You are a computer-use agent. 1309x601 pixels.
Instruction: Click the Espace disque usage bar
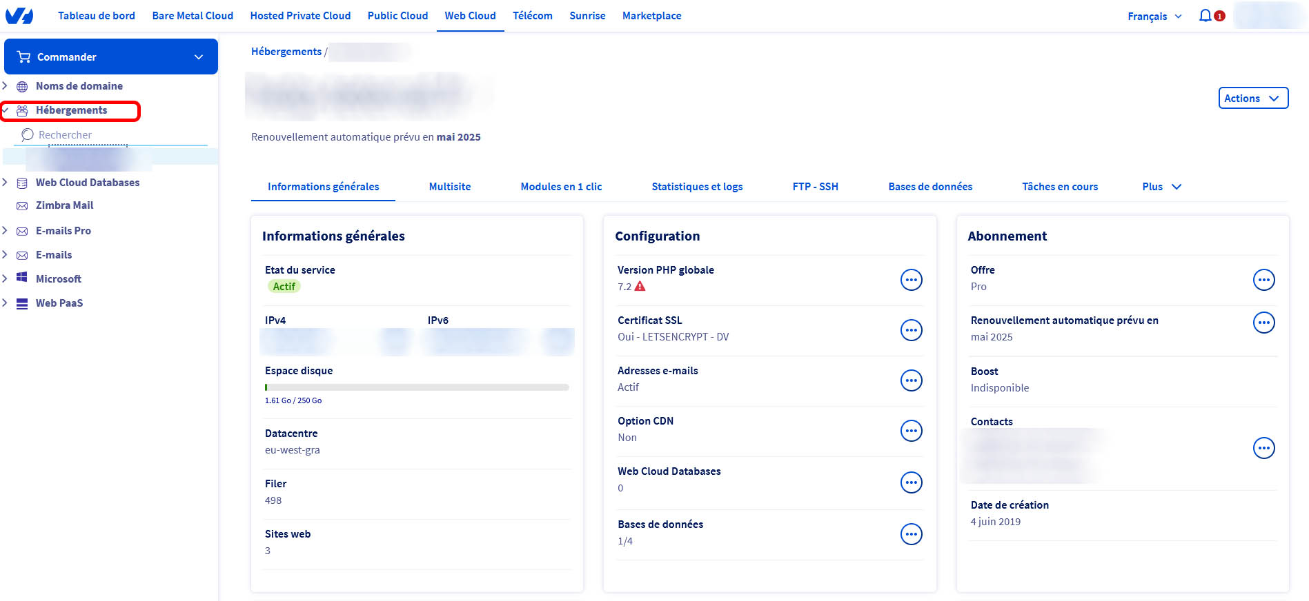[x=417, y=387]
